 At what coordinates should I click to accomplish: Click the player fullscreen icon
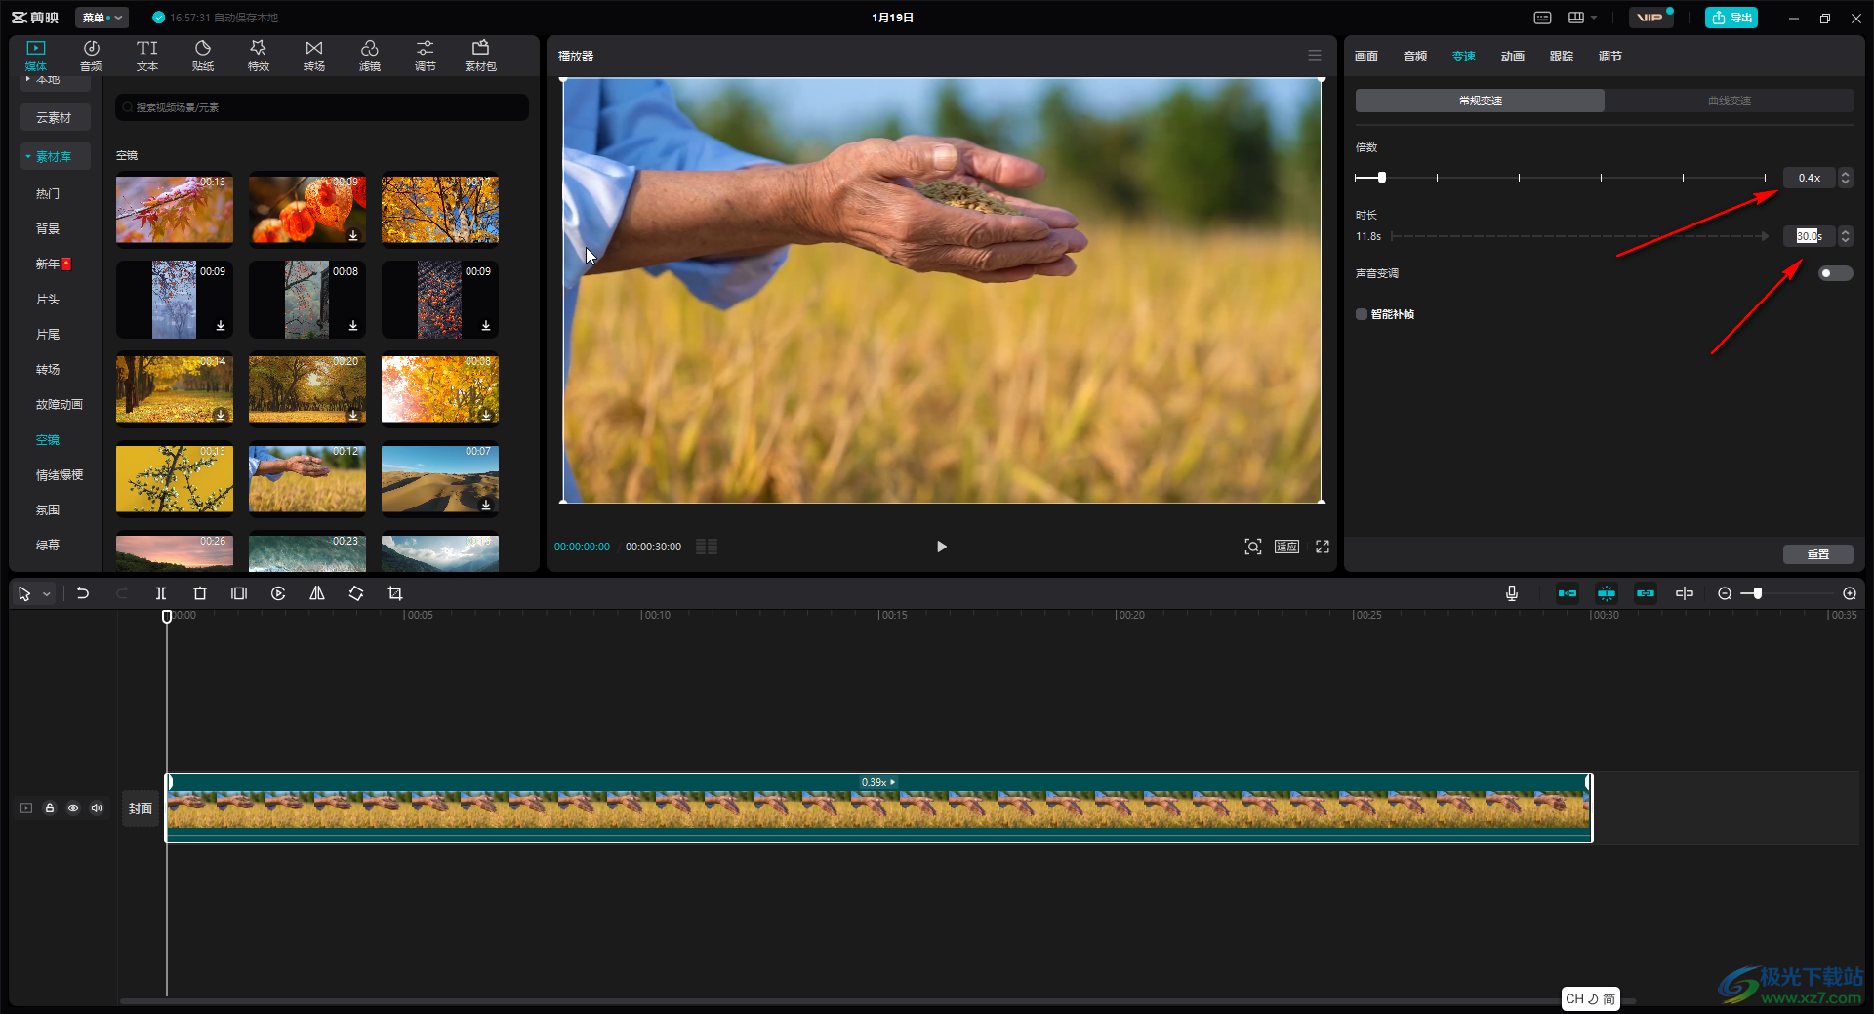[1323, 547]
